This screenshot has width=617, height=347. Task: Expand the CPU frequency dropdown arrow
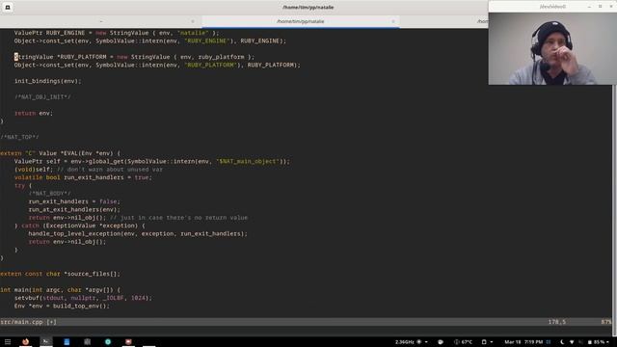coord(426,342)
